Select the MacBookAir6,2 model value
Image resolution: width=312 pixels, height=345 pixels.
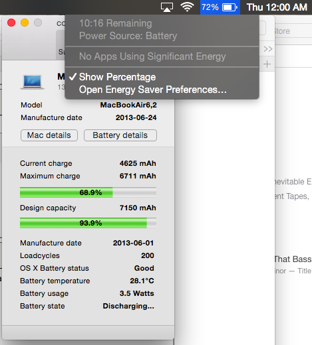[x=128, y=105]
